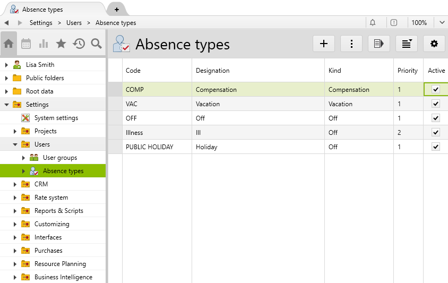Image resolution: width=448 pixels, height=283 pixels.
Task: Uncheck Active for the COMP row
Action: (436, 90)
